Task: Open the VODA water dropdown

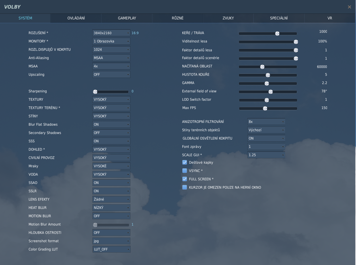Action: click(x=111, y=174)
